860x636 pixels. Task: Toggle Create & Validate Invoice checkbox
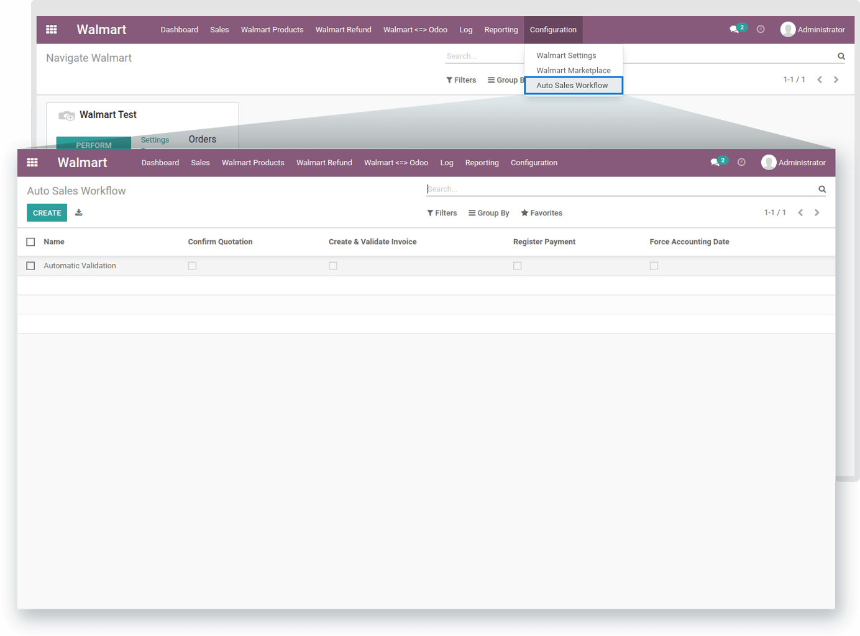pyautogui.click(x=333, y=266)
